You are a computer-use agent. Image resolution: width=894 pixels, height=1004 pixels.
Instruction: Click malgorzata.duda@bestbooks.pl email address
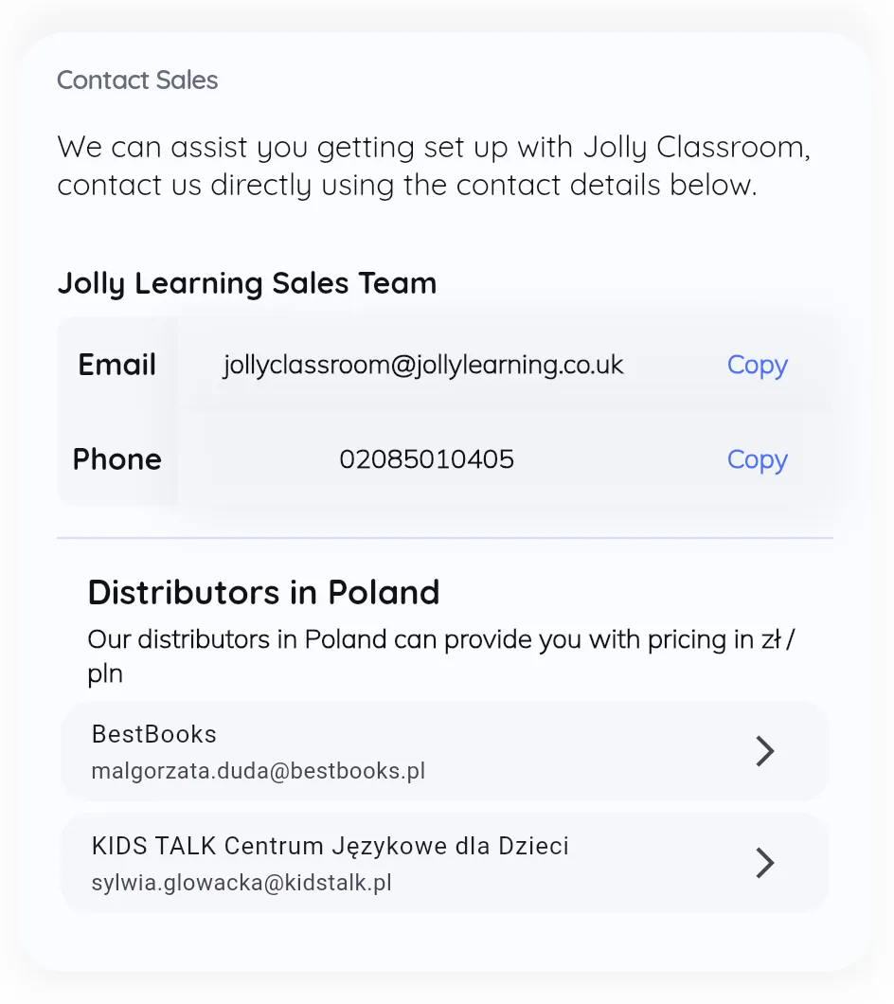[258, 771]
